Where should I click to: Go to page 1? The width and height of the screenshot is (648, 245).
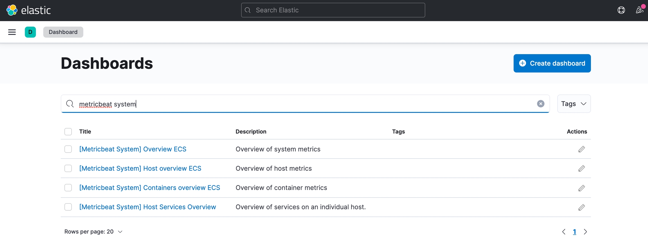pyautogui.click(x=574, y=232)
